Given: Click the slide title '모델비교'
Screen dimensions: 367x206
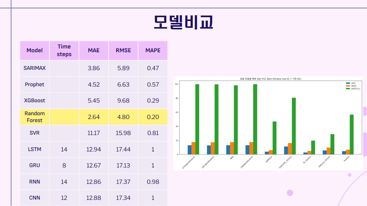Looking at the screenshot, I should coord(183,22).
